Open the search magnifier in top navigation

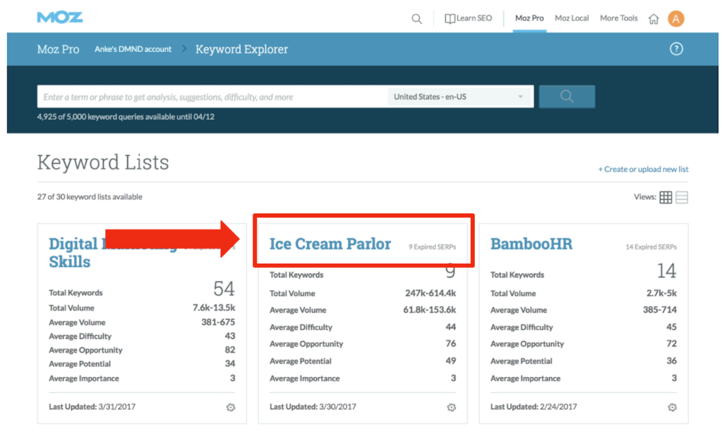click(417, 19)
